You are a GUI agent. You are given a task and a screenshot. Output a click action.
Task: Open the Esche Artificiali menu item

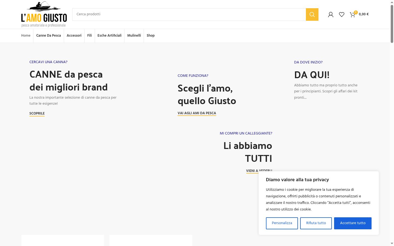click(x=109, y=36)
